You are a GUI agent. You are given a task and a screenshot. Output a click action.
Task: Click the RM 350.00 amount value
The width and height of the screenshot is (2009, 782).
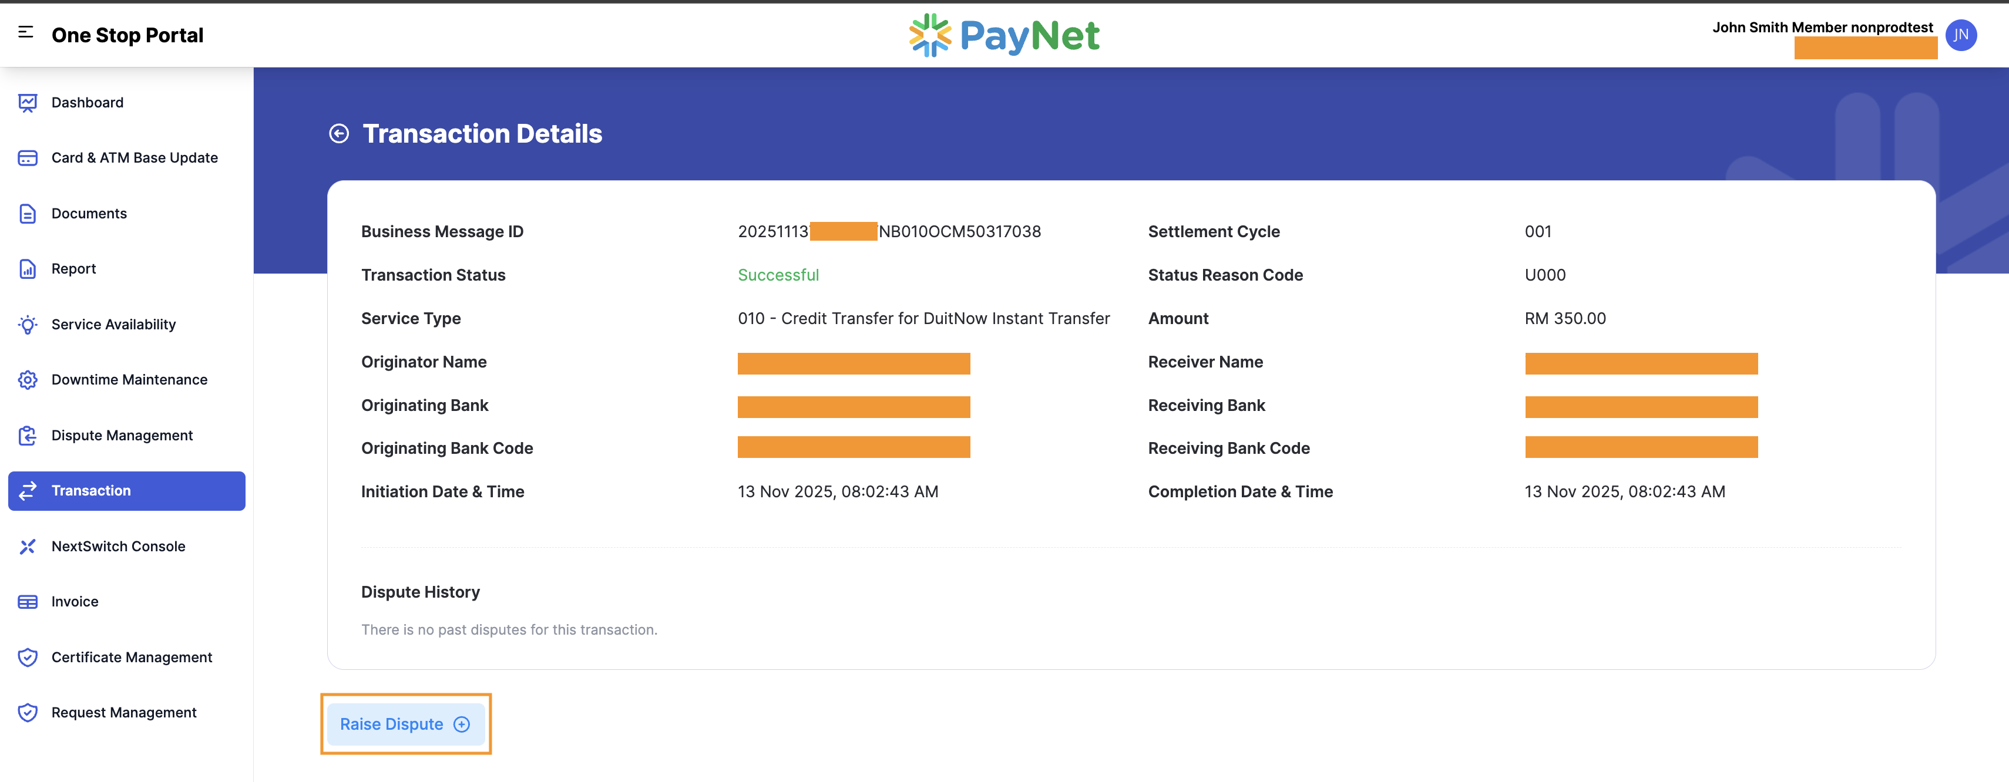click(x=1564, y=319)
